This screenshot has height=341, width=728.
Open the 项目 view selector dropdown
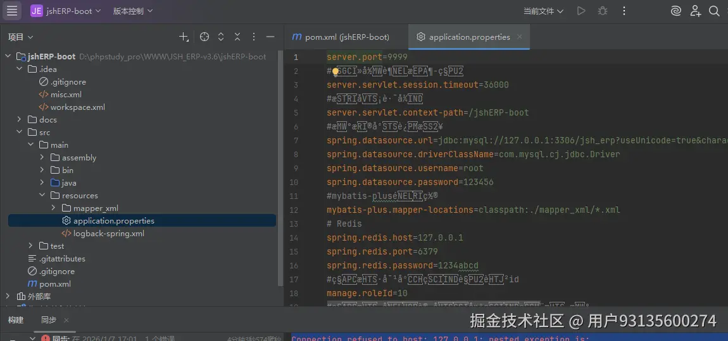[21, 37]
